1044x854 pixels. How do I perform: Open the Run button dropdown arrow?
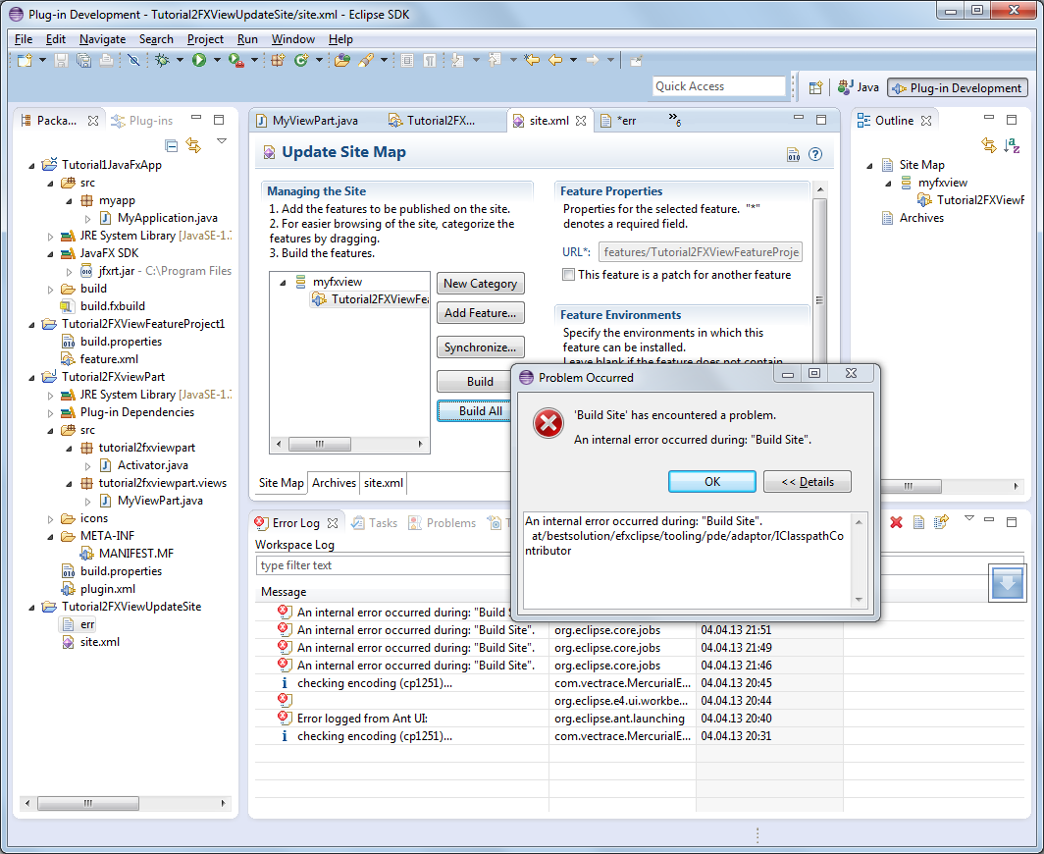point(217,61)
